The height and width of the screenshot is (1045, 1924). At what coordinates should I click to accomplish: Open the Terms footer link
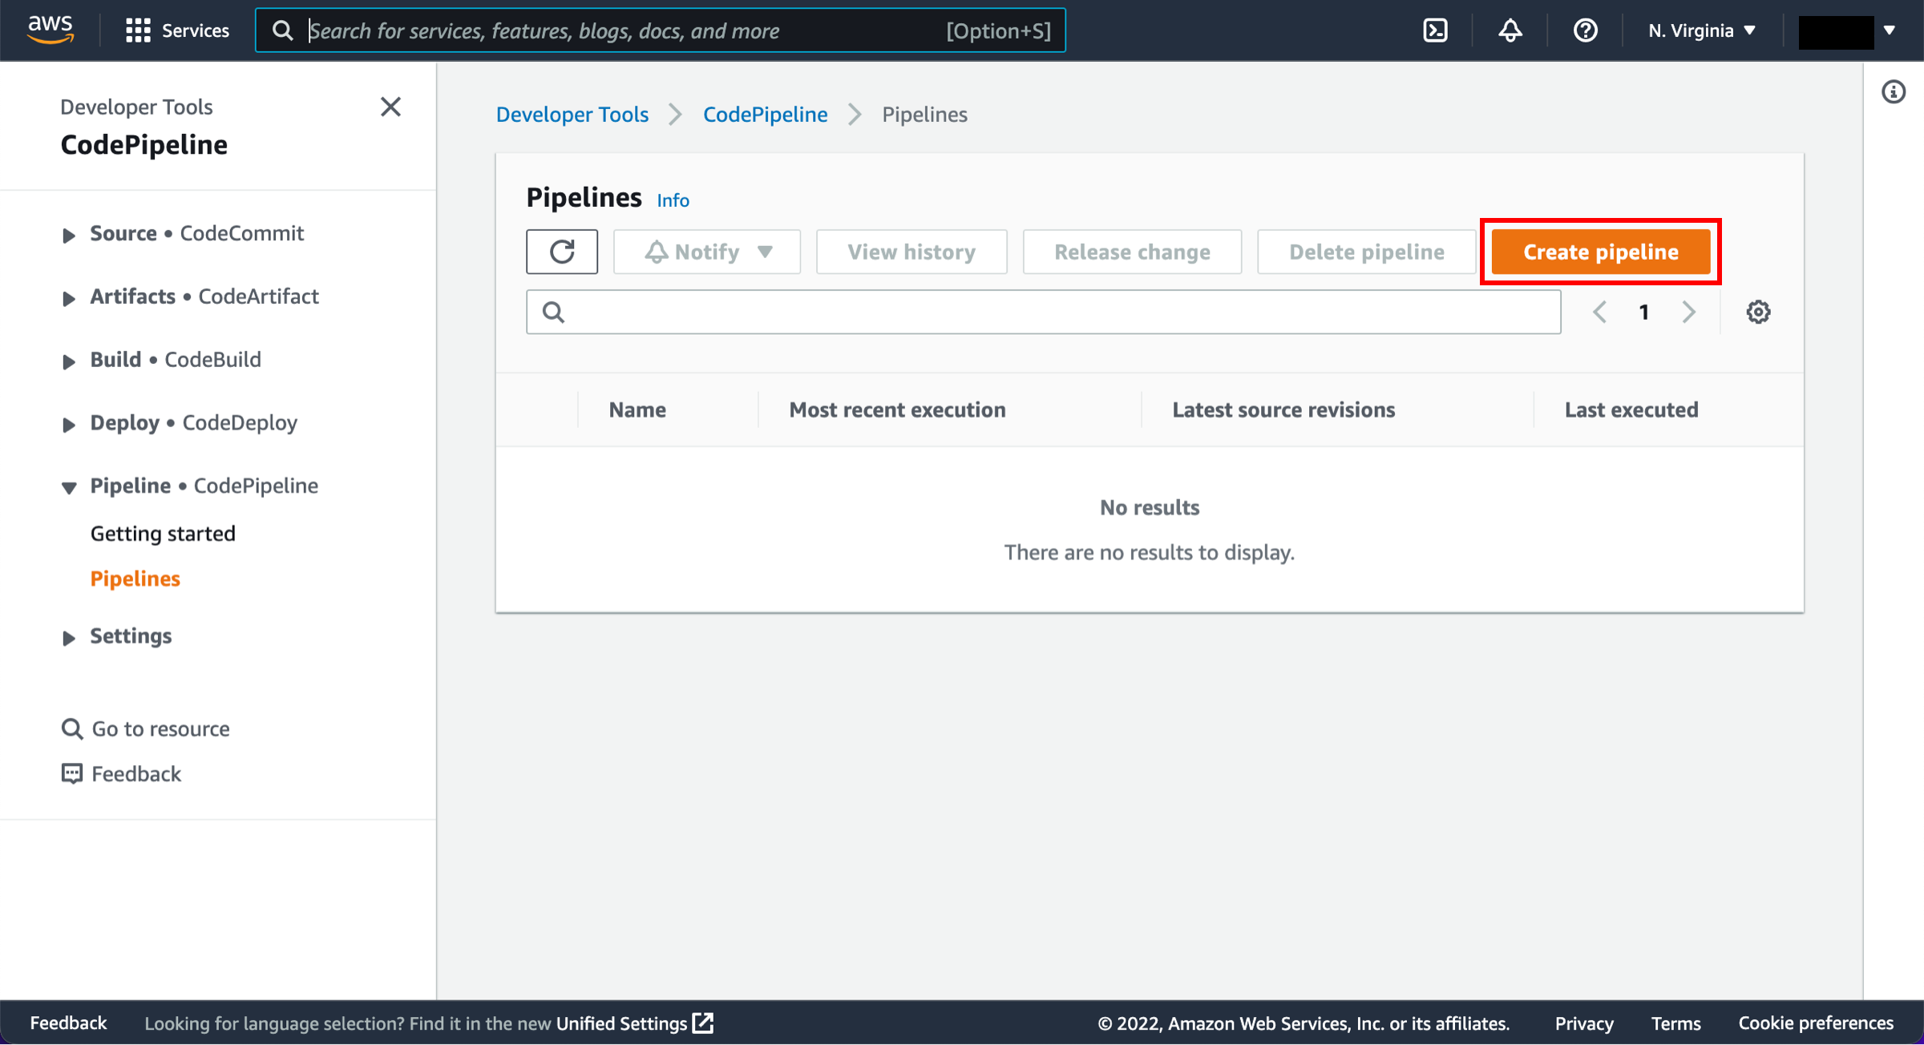click(x=1675, y=1023)
